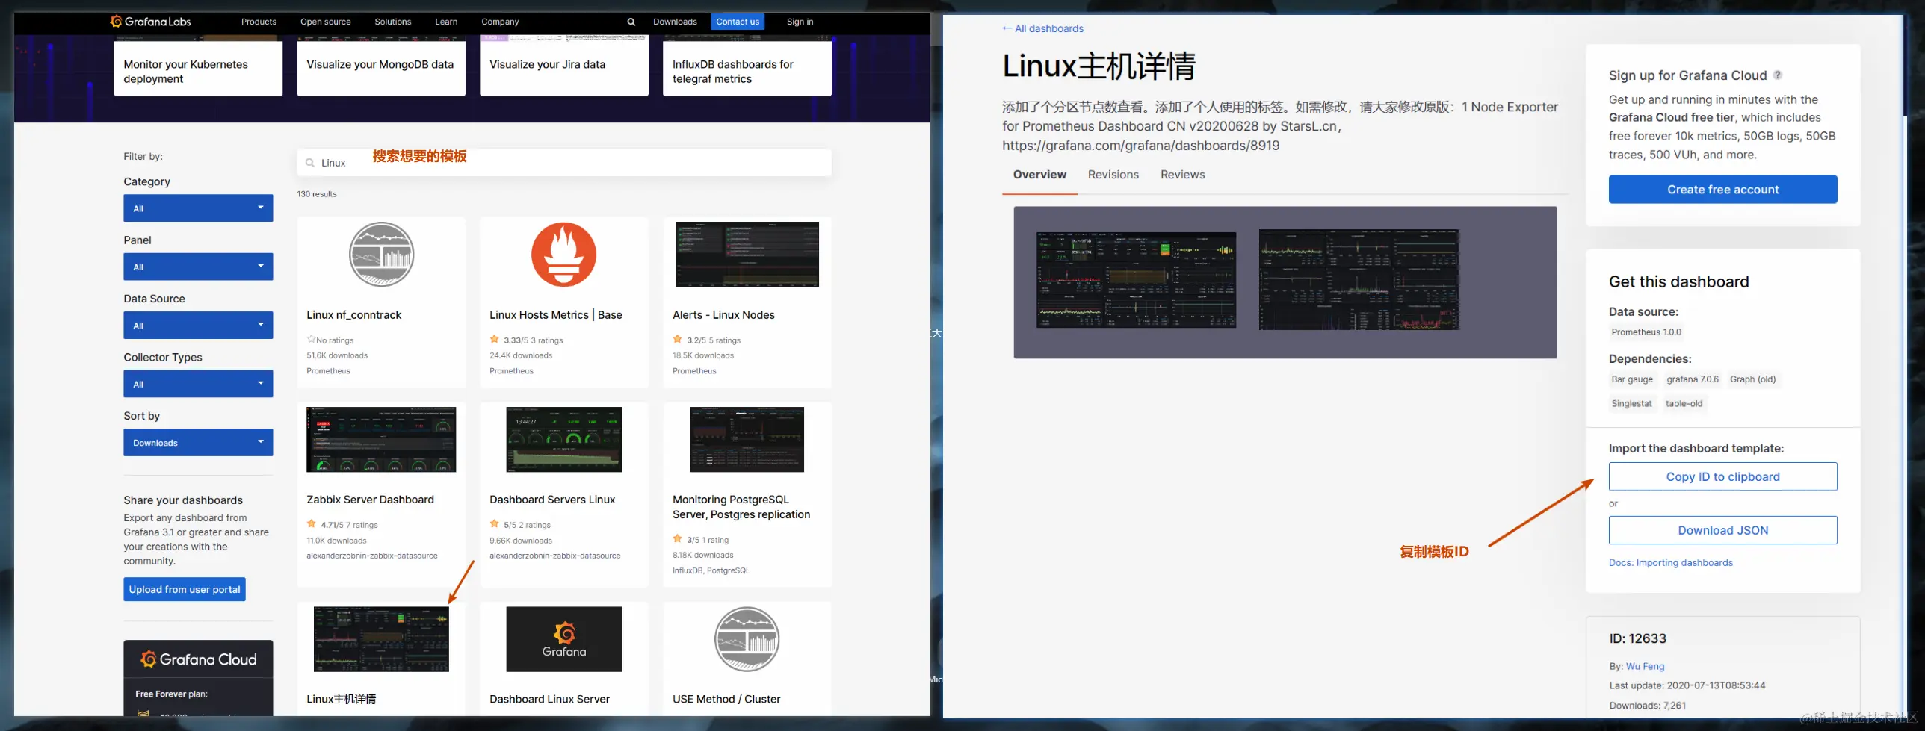Click the Downloads link in header
1925x731 pixels.
675,22
